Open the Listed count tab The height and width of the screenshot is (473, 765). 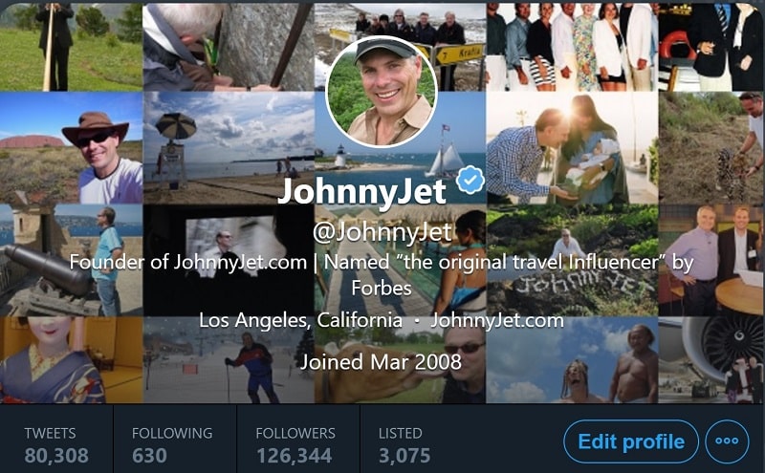point(404,444)
